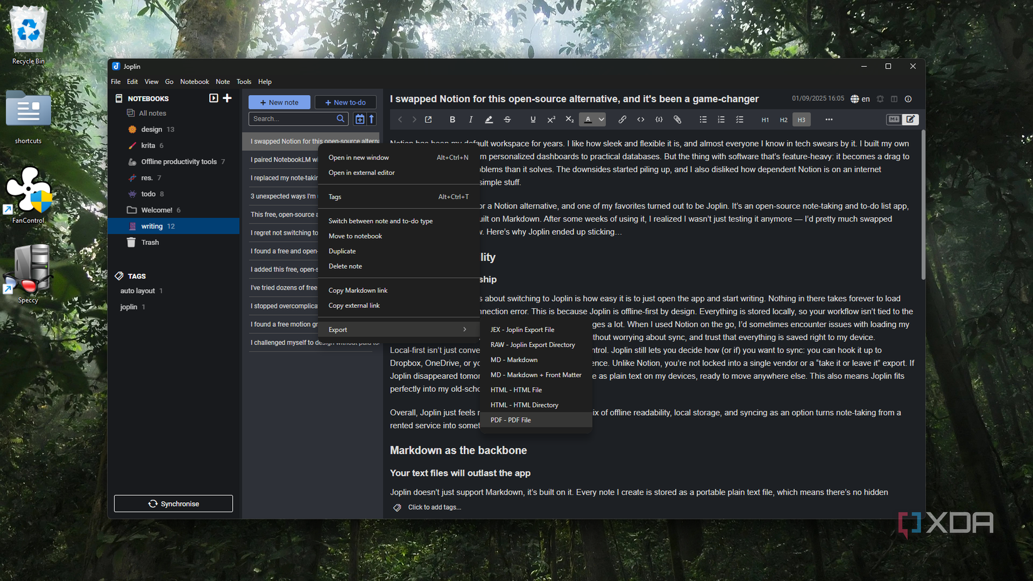1033x581 pixels.
Task: Choose PDF - PDF File export option
Action: [510, 420]
